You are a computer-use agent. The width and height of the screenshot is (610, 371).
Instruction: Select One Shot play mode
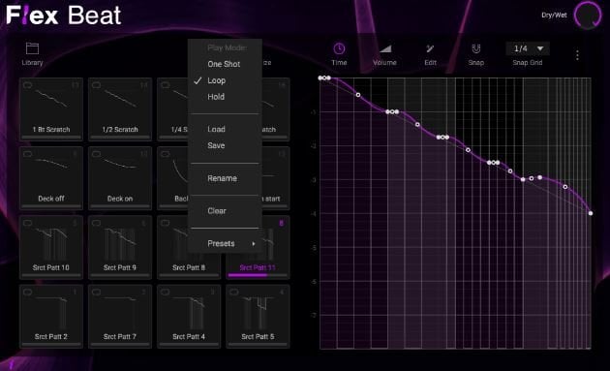coord(224,64)
